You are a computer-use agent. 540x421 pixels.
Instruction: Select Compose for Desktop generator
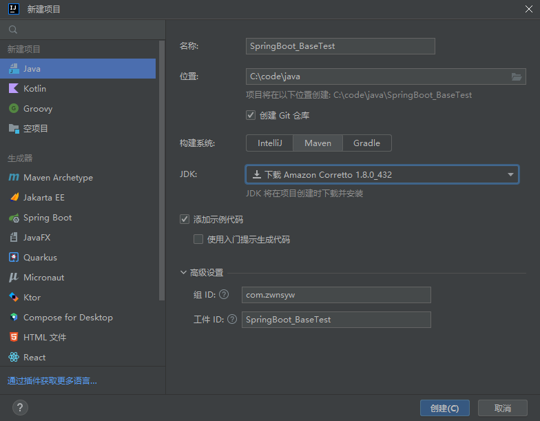pyautogui.click(x=78, y=317)
